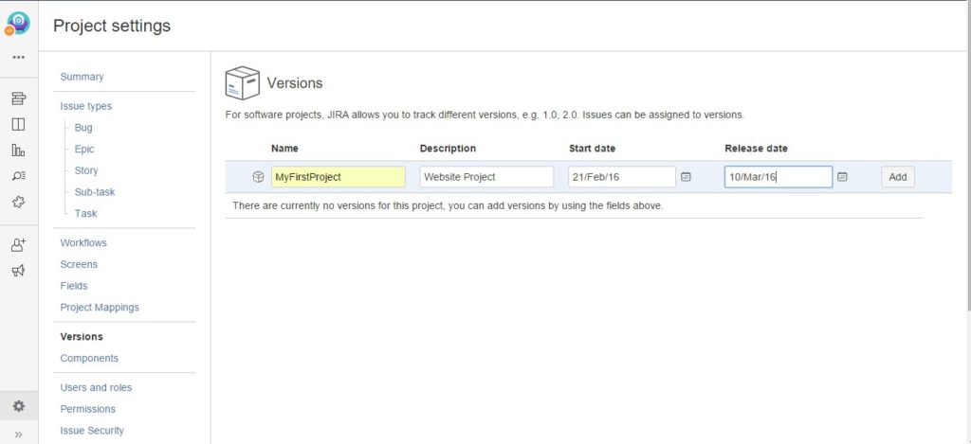This screenshot has width=971, height=444.
Task: Click the add user icon
Action: click(x=19, y=245)
